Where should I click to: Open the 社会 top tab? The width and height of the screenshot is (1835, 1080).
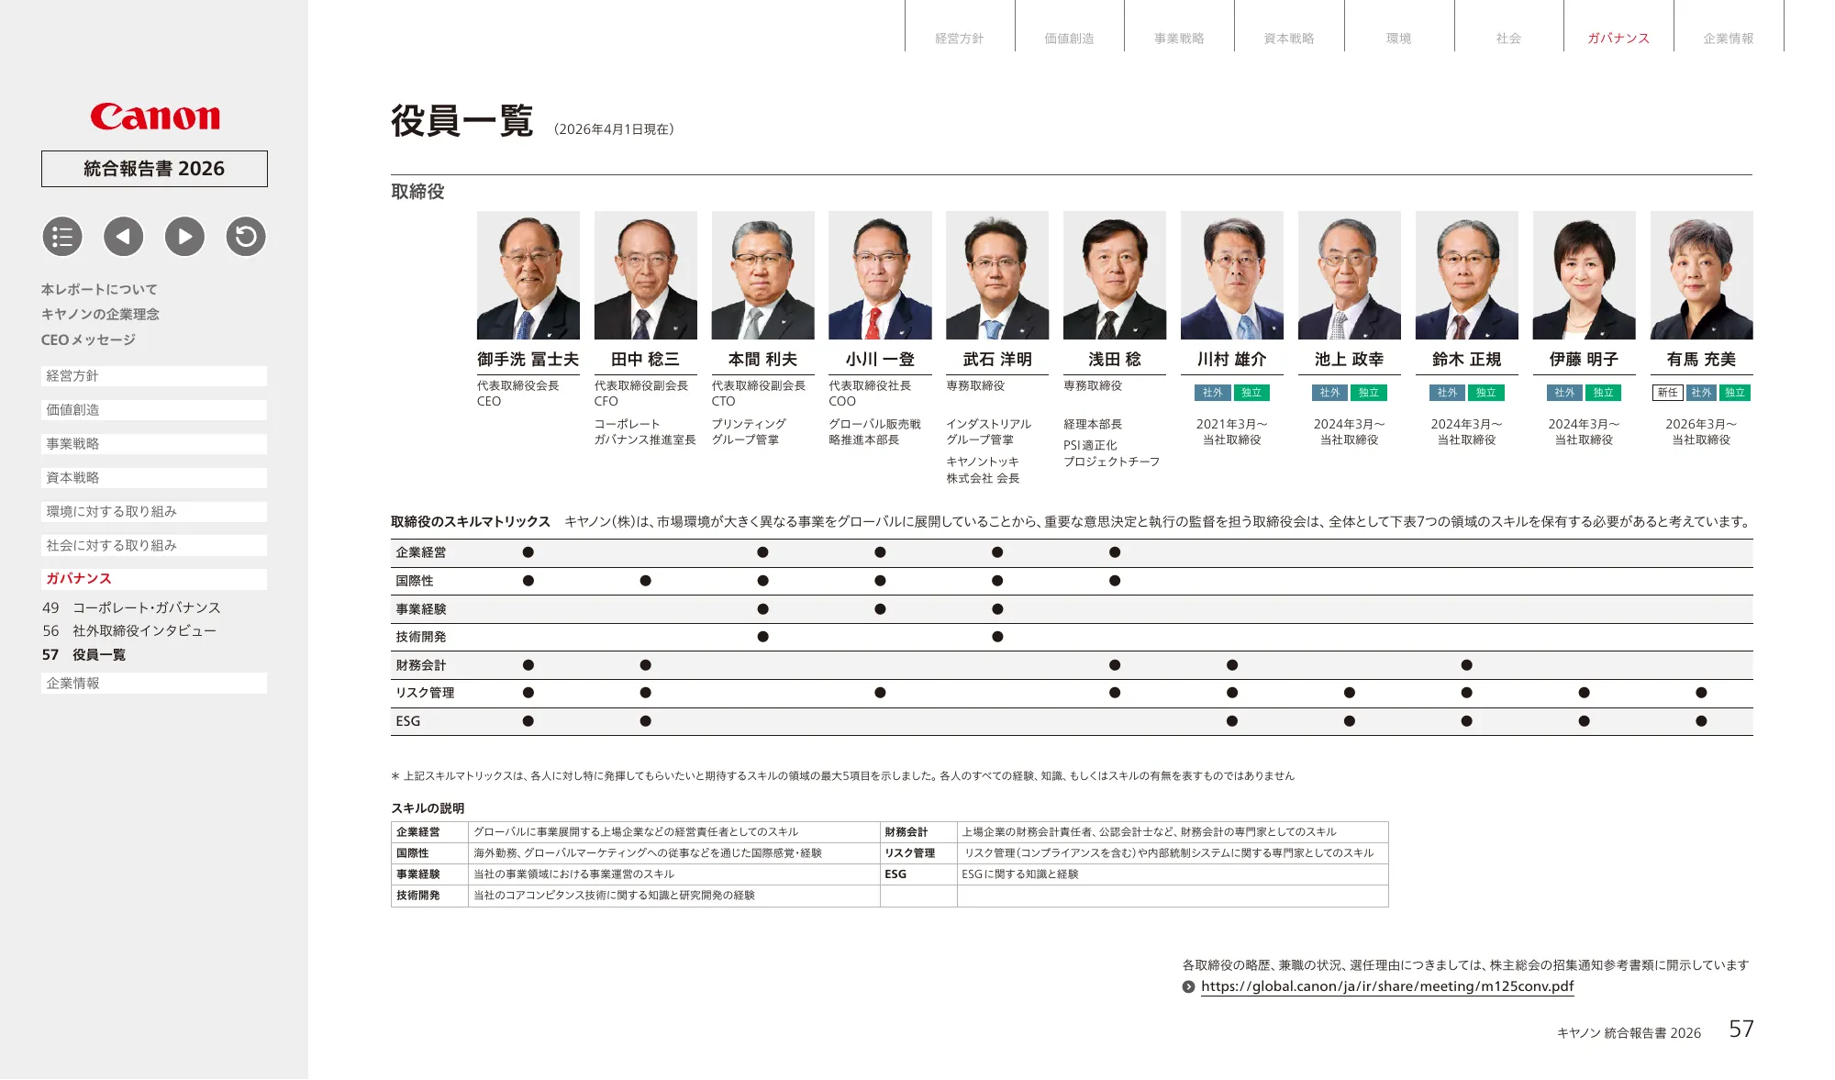coord(1509,38)
